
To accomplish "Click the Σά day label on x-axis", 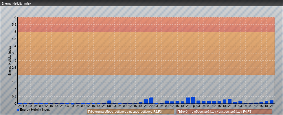I will tap(67, 106).
